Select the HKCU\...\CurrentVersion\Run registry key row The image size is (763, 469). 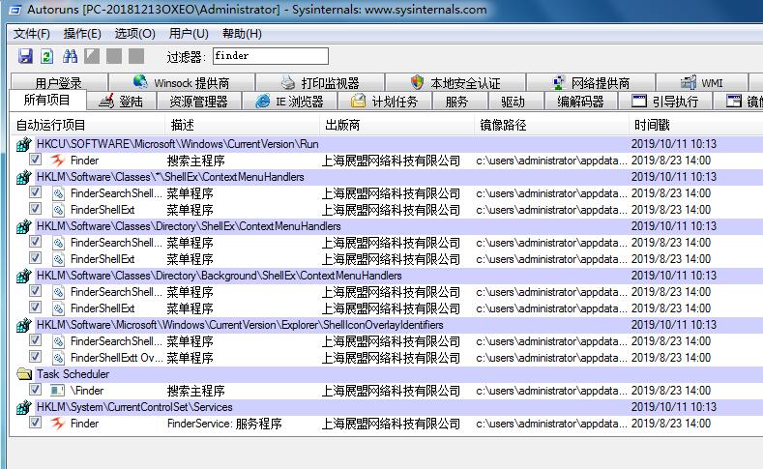[x=387, y=144]
